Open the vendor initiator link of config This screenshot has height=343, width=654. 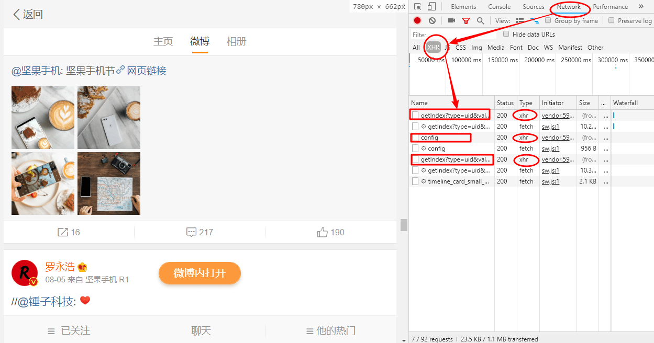click(x=558, y=138)
